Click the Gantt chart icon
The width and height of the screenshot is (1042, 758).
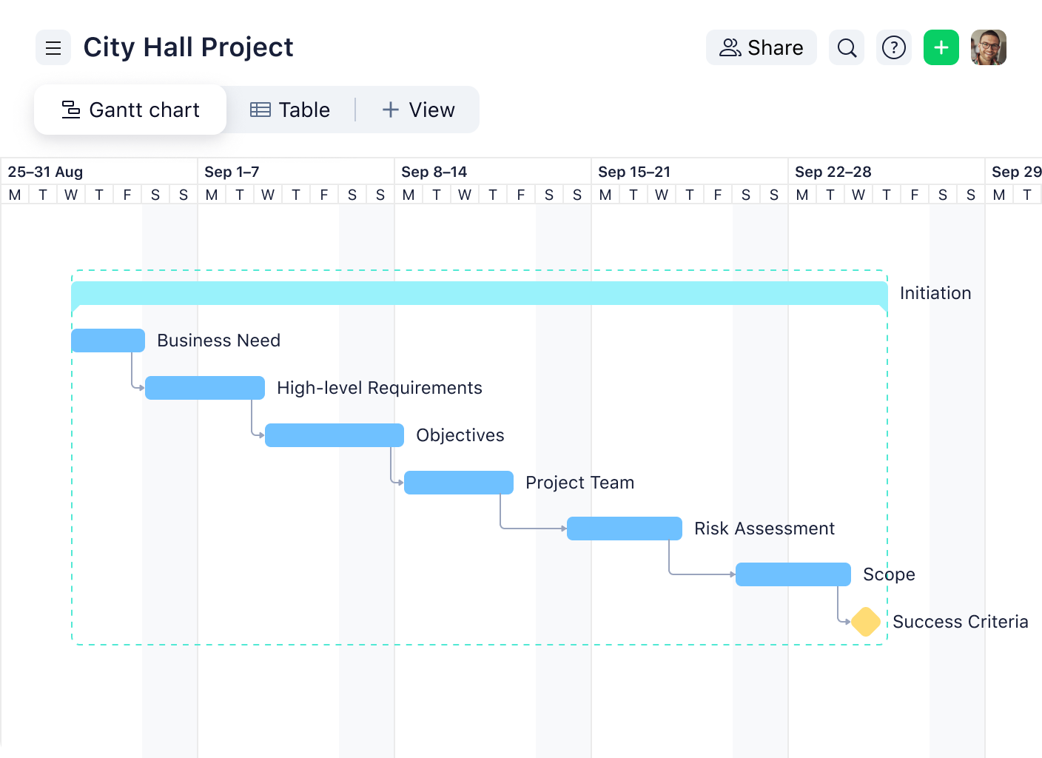coord(70,110)
